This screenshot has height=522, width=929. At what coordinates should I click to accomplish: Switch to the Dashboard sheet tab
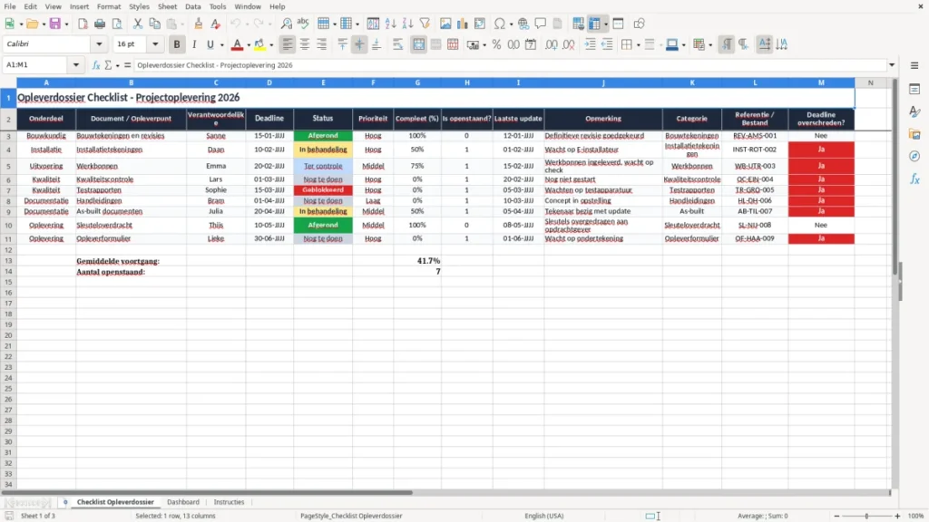pos(183,502)
